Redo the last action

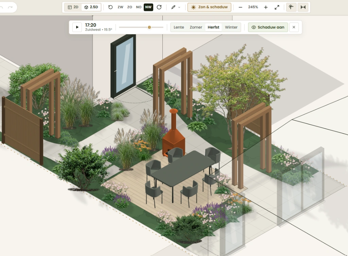point(10,7)
